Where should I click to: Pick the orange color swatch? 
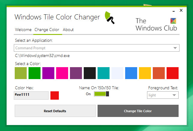click(x=159, y=73)
